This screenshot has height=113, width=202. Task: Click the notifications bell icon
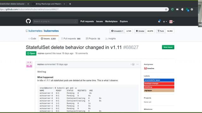click(159, 21)
